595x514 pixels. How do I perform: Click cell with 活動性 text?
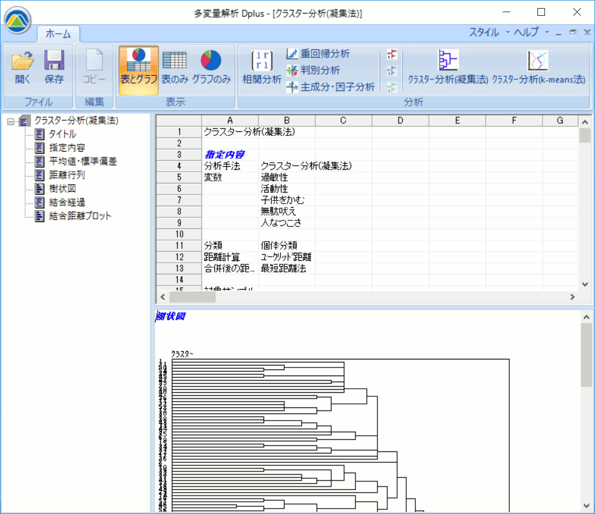[287, 189]
